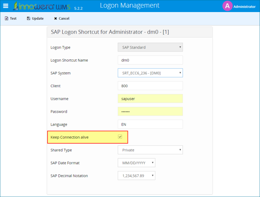
Task: Click the Update button label
Action: tap(38, 18)
